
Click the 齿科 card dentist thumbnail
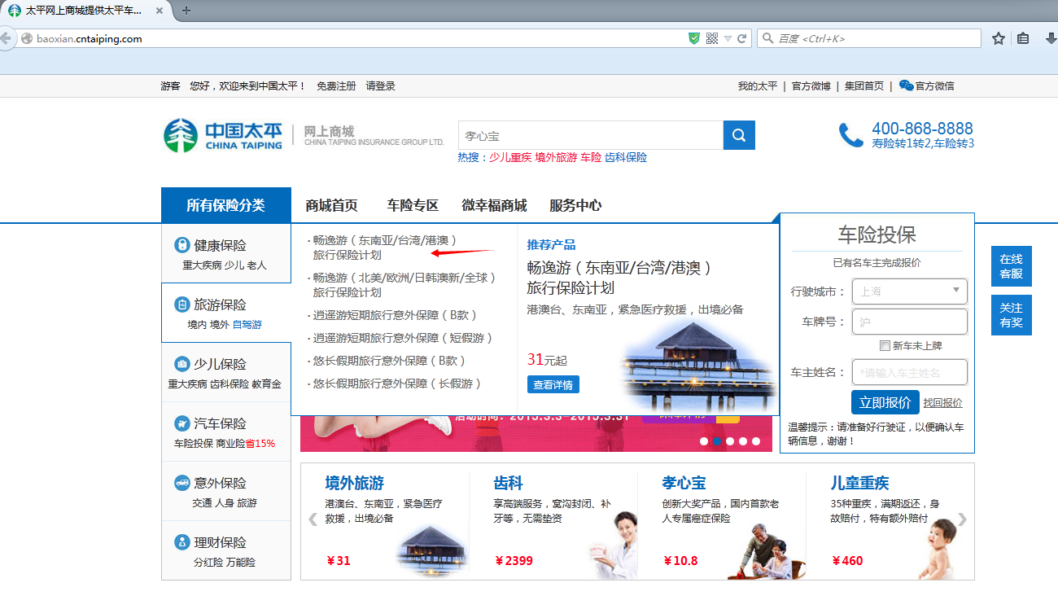tap(614, 544)
